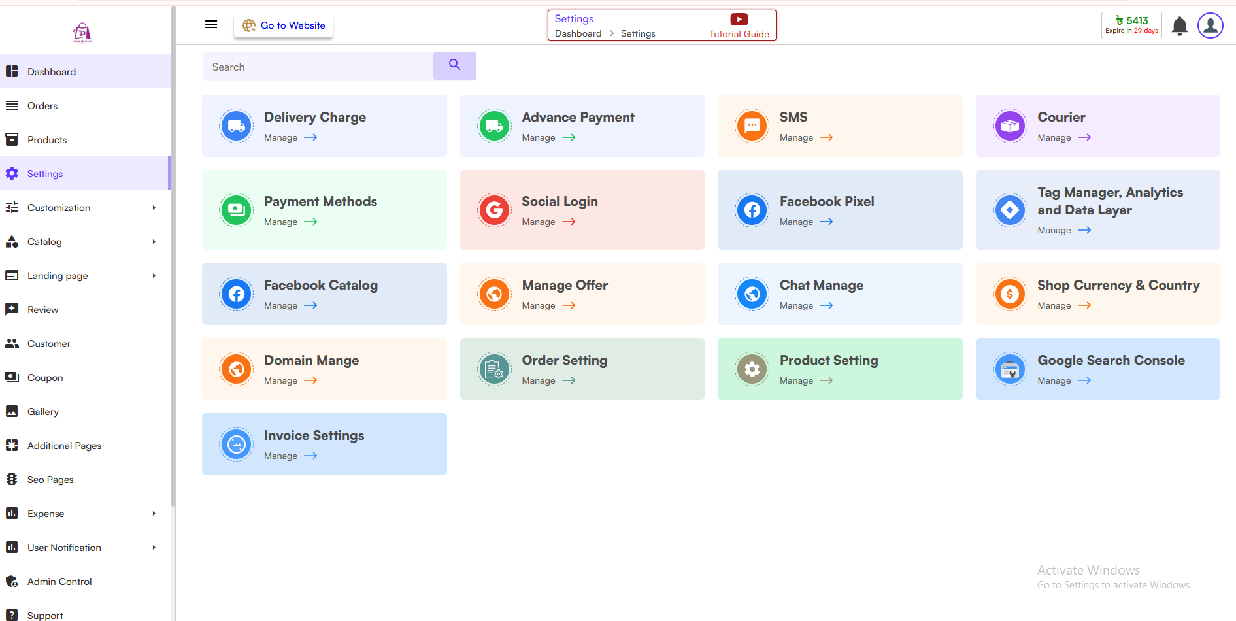Click the Courier box icon
Image resolution: width=1236 pixels, height=621 pixels.
(1010, 126)
